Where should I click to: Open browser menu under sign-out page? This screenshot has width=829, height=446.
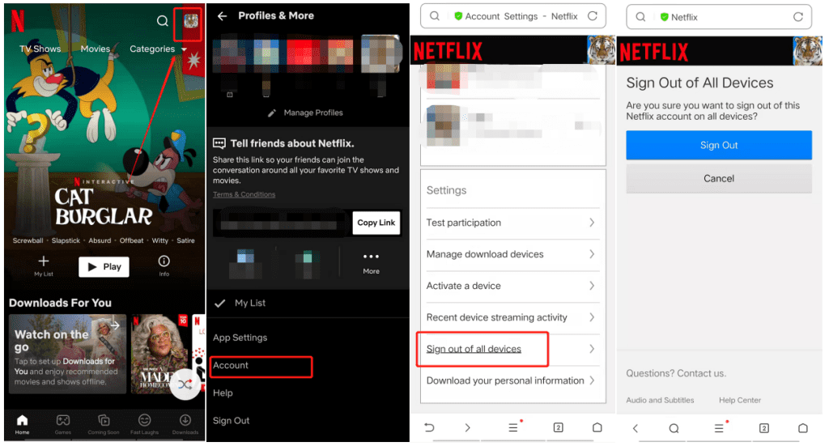[x=720, y=428]
